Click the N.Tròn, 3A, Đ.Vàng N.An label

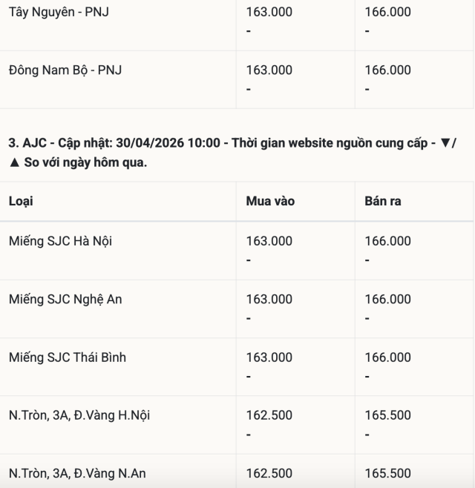click(x=78, y=473)
